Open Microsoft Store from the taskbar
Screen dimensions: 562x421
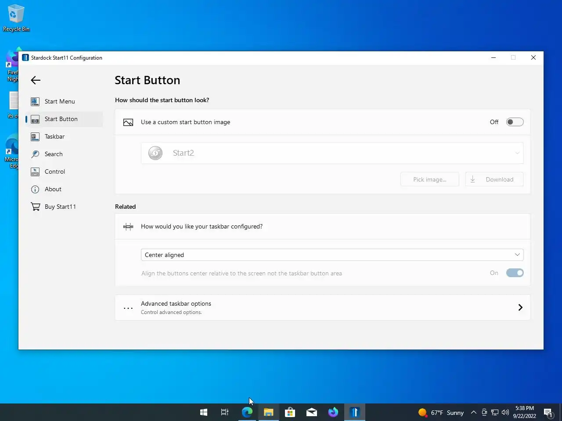[x=290, y=412]
